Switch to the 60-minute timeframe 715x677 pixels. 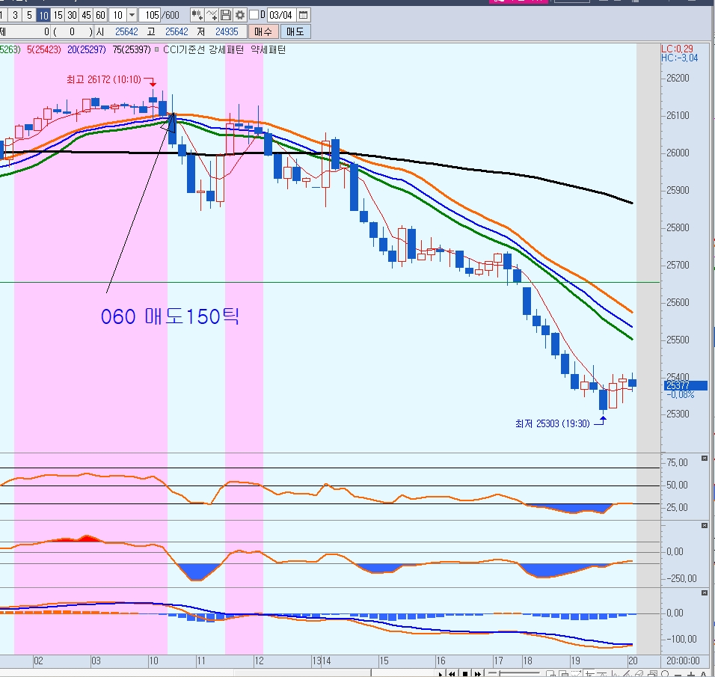click(x=99, y=15)
